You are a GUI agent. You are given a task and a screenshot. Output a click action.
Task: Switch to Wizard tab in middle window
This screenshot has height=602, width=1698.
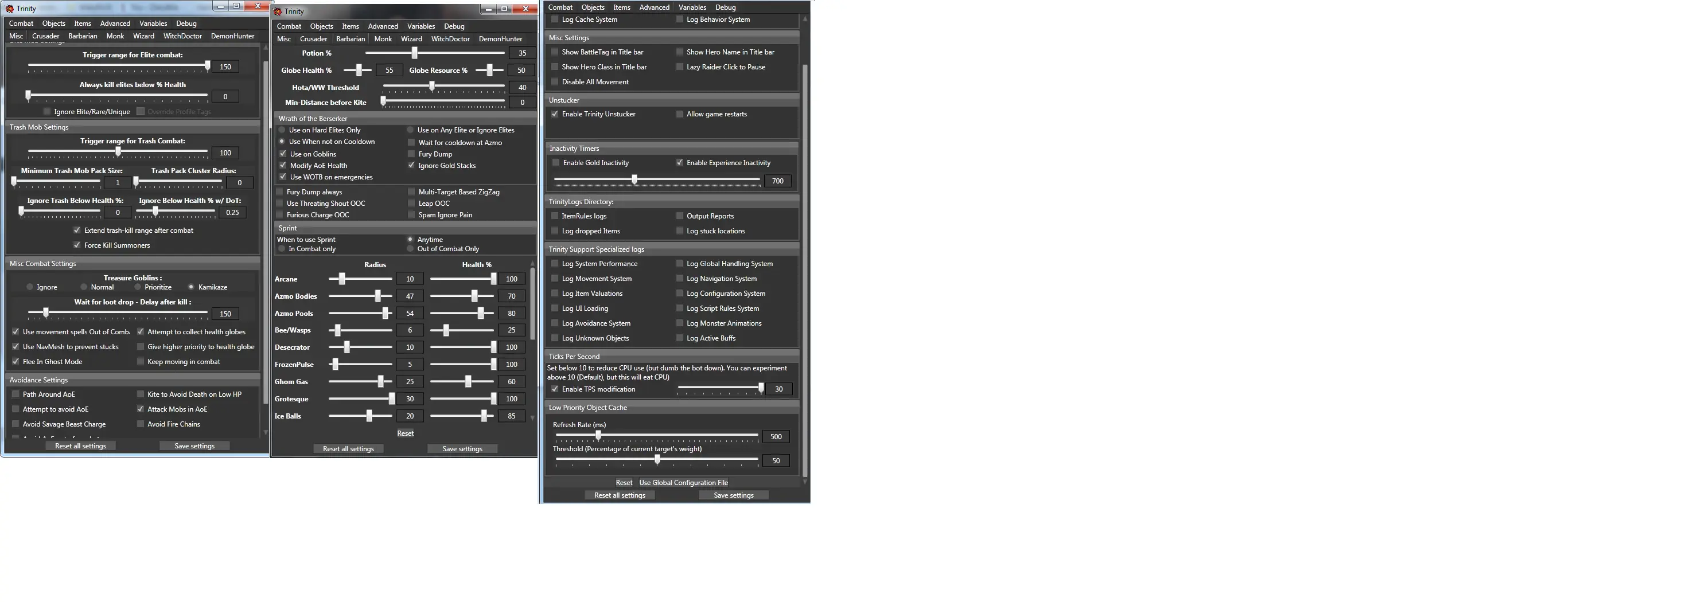411,39
